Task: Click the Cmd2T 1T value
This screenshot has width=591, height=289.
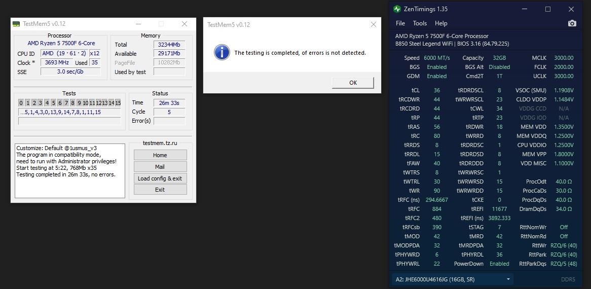Action: tap(499, 76)
